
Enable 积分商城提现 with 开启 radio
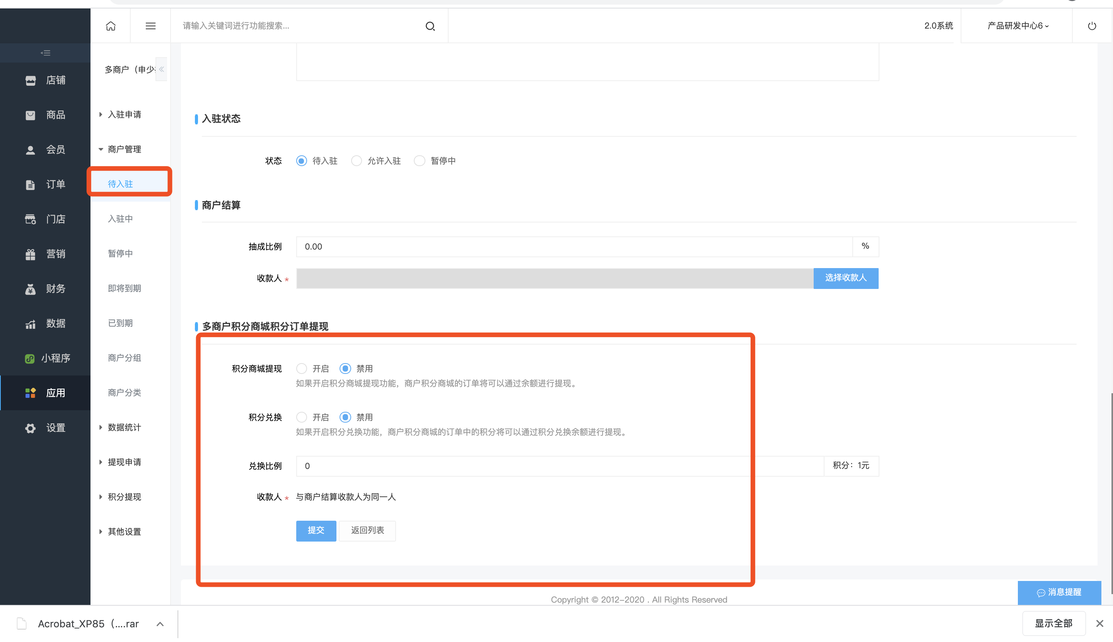(x=301, y=368)
